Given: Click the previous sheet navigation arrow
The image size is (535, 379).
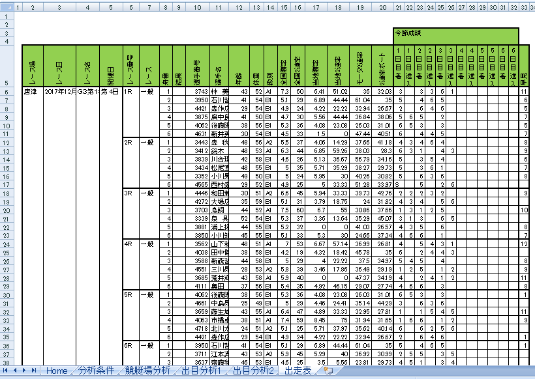Looking at the screenshot, I should pyautogui.click(x=14, y=370).
